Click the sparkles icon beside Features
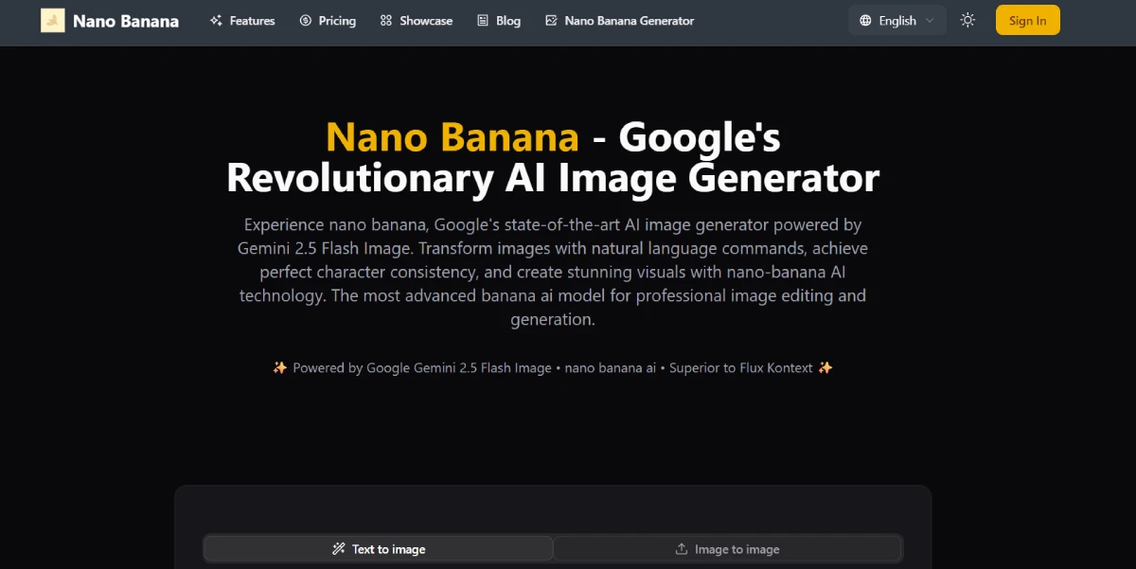The width and height of the screenshot is (1136, 569). point(216,20)
